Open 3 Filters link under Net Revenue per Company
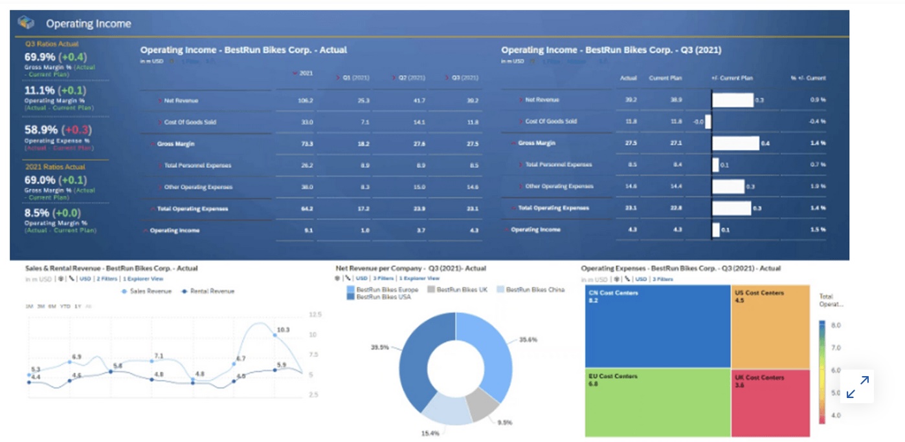Image resolution: width=905 pixels, height=442 pixels. [x=383, y=279]
